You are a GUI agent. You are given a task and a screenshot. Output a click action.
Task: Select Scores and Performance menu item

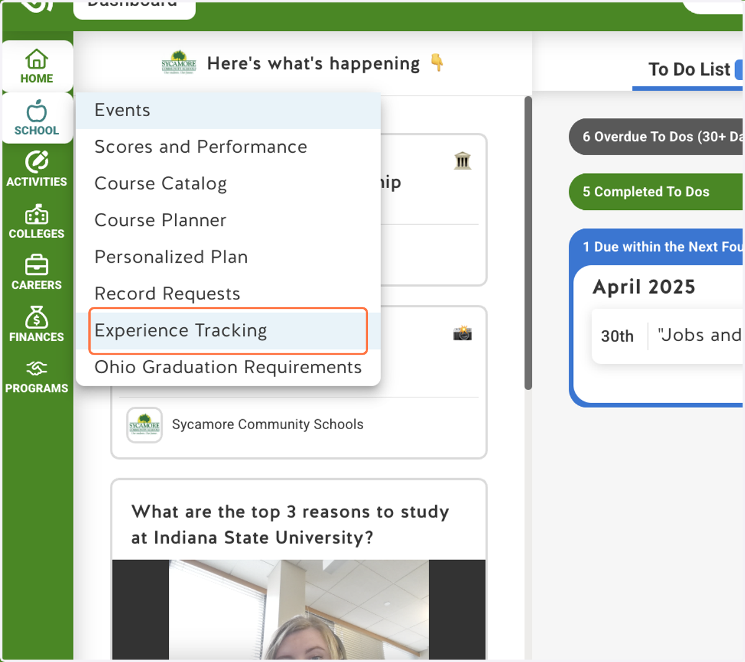(228, 147)
